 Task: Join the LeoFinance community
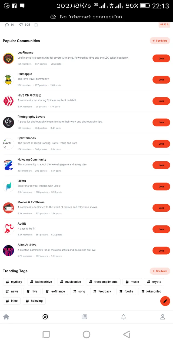click(161, 58)
